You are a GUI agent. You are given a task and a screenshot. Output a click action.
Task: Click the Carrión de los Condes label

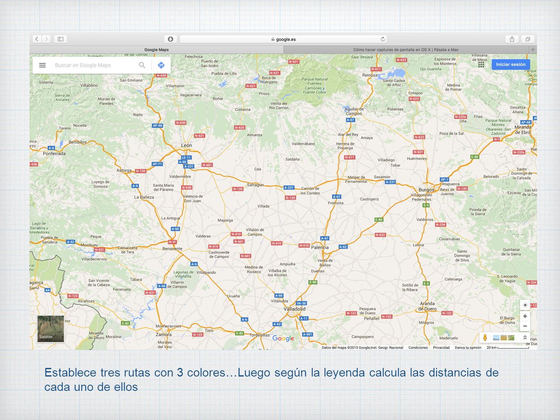point(310,191)
